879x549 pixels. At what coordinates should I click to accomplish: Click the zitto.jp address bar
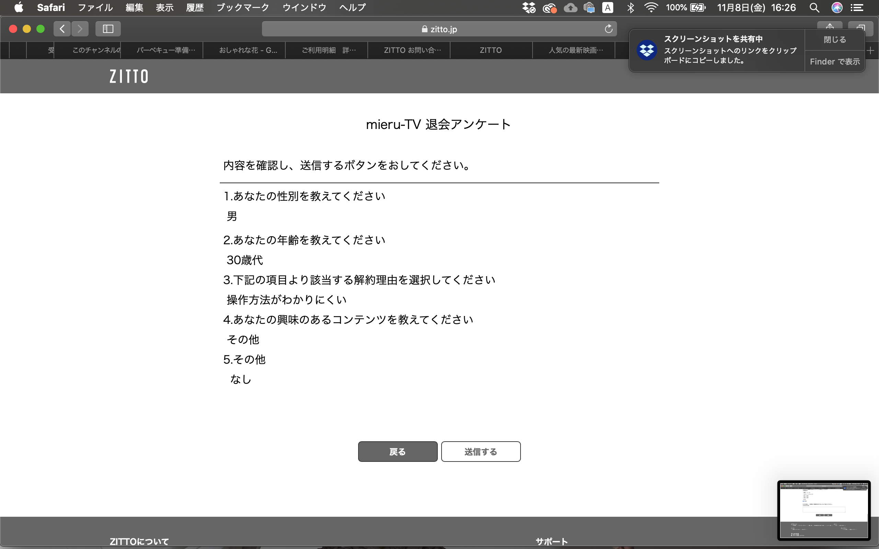click(439, 29)
